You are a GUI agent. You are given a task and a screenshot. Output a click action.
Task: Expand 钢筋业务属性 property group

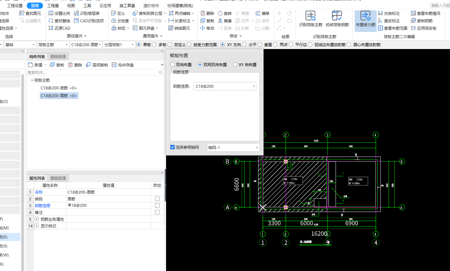(x=37, y=219)
